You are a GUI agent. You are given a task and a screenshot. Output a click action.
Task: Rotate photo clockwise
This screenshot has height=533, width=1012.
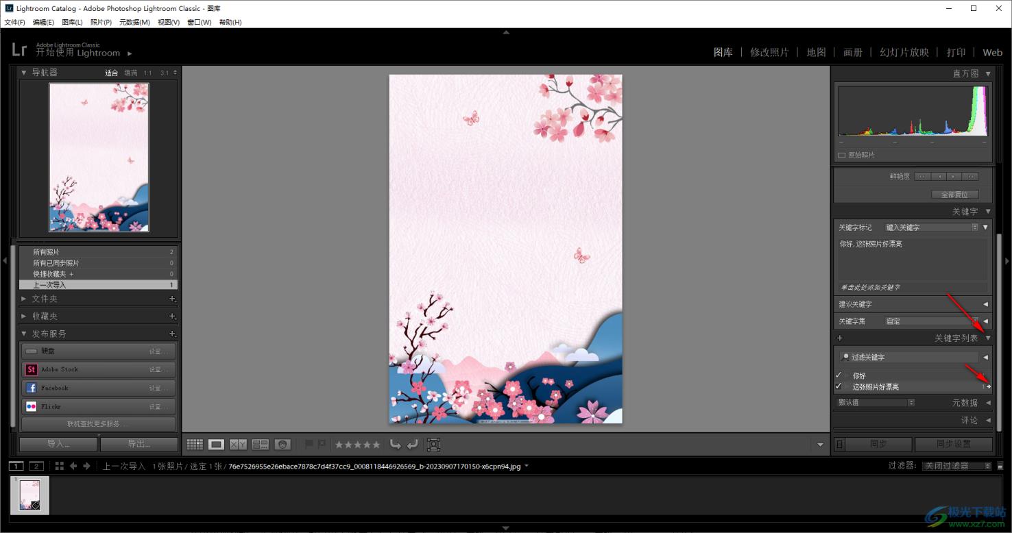412,445
